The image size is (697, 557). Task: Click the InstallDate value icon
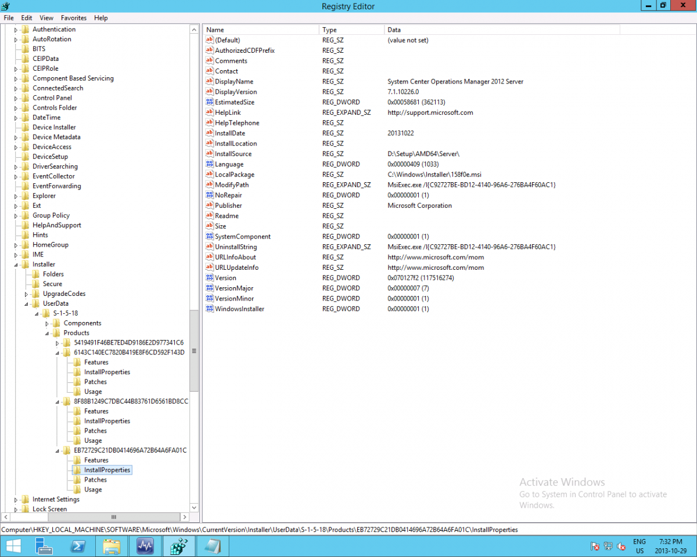210,133
